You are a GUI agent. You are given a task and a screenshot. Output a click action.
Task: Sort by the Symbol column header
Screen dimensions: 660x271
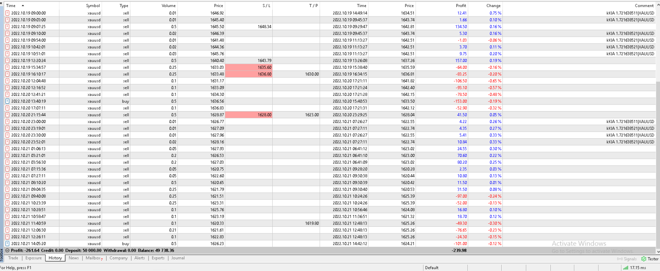93,6
